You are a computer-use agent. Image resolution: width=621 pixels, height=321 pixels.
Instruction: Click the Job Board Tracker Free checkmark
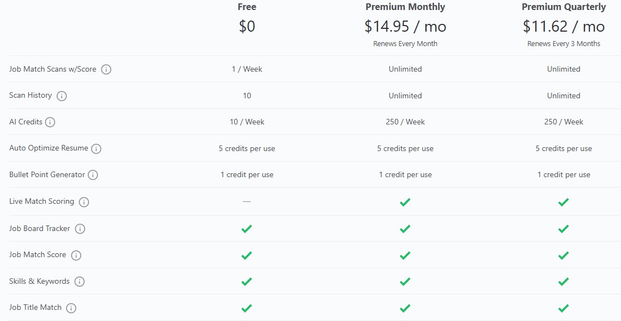pyautogui.click(x=247, y=228)
